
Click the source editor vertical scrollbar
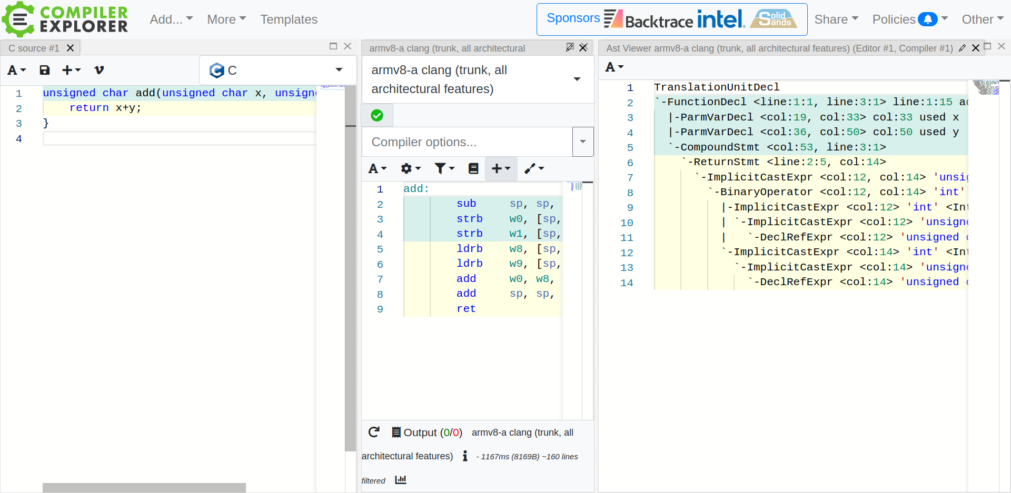(350, 268)
